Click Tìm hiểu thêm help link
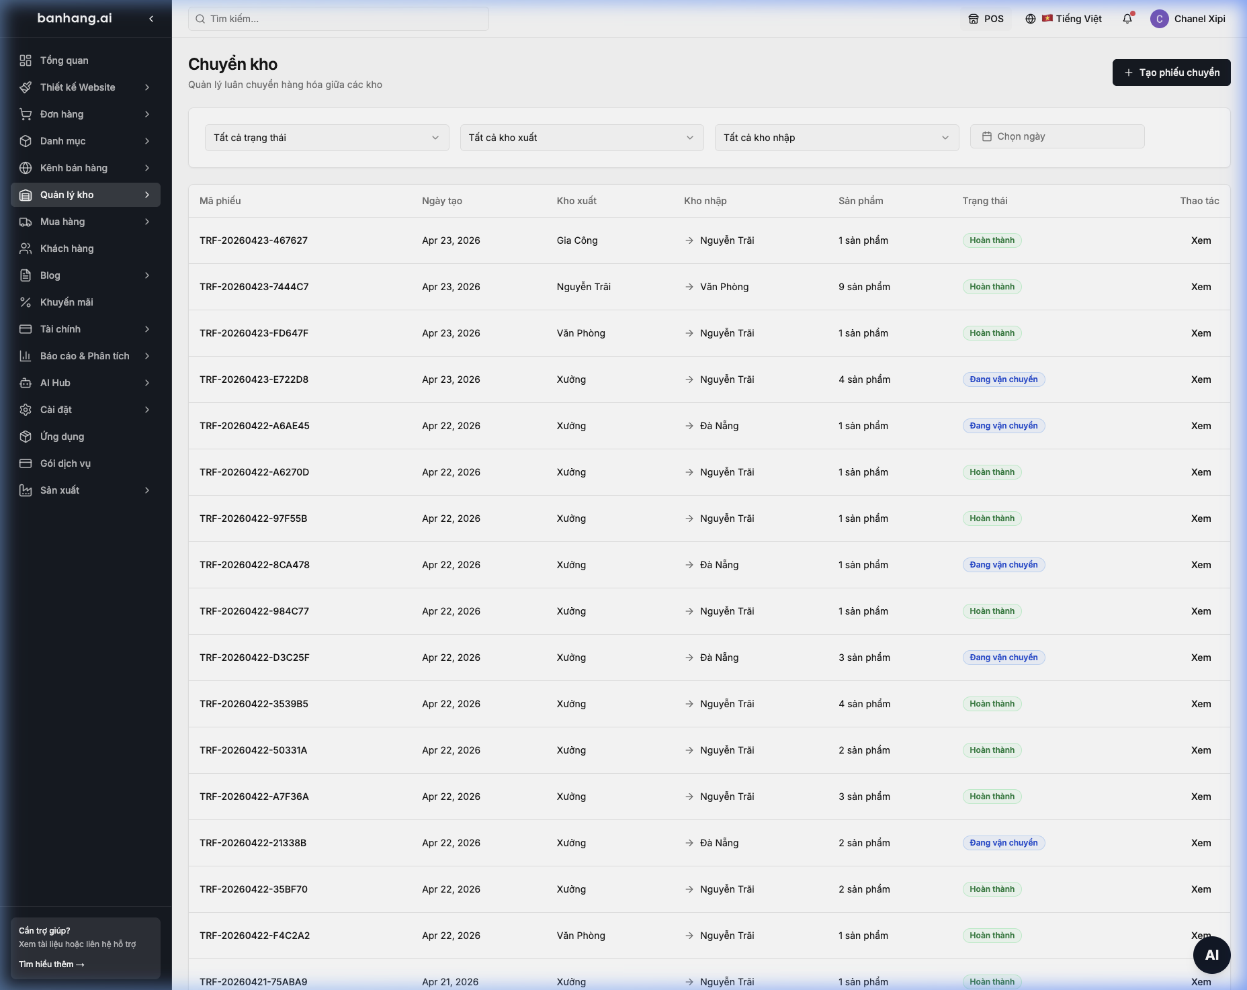 (52, 964)
